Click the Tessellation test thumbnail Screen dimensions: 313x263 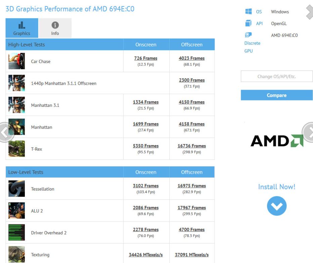coord(16,189)
